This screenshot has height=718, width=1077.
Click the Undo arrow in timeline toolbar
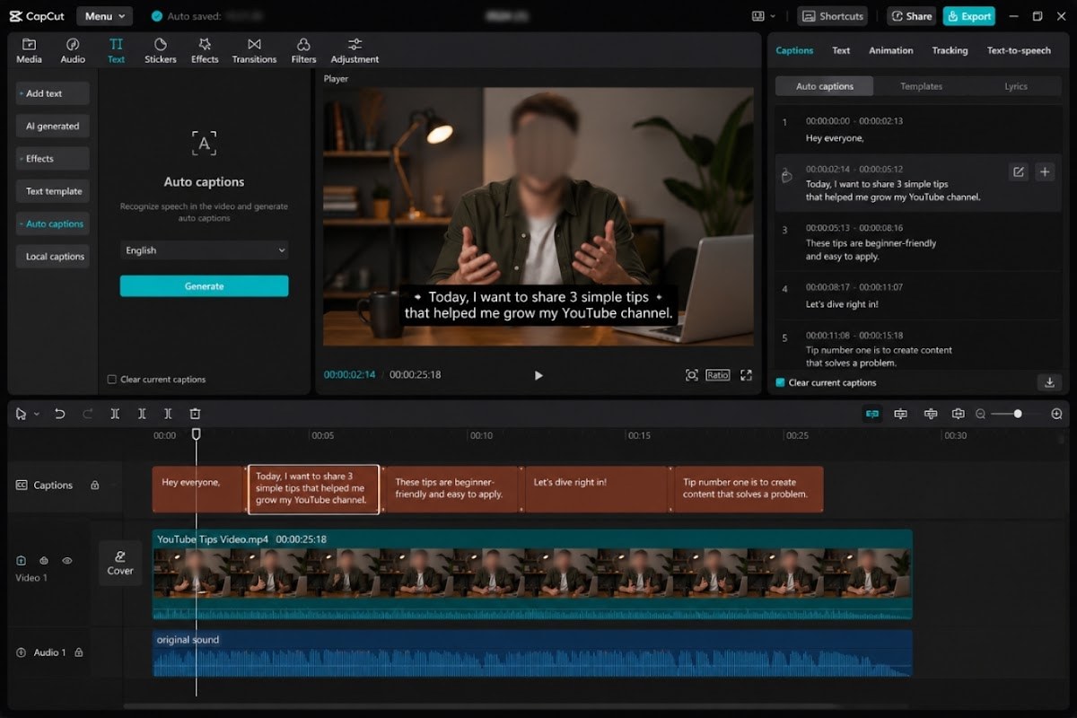click(59, 414)
